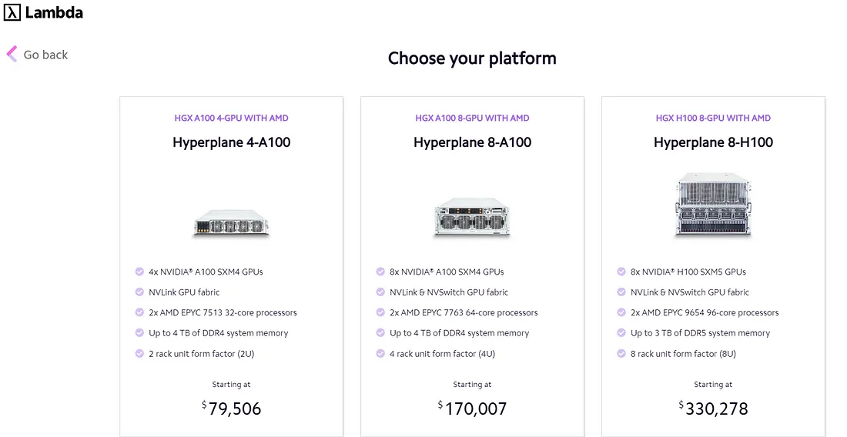Click checkmark beside 8 rack unit form factor (8U)
The width and height of the screenshot is (847, 437).
[621, 353]
